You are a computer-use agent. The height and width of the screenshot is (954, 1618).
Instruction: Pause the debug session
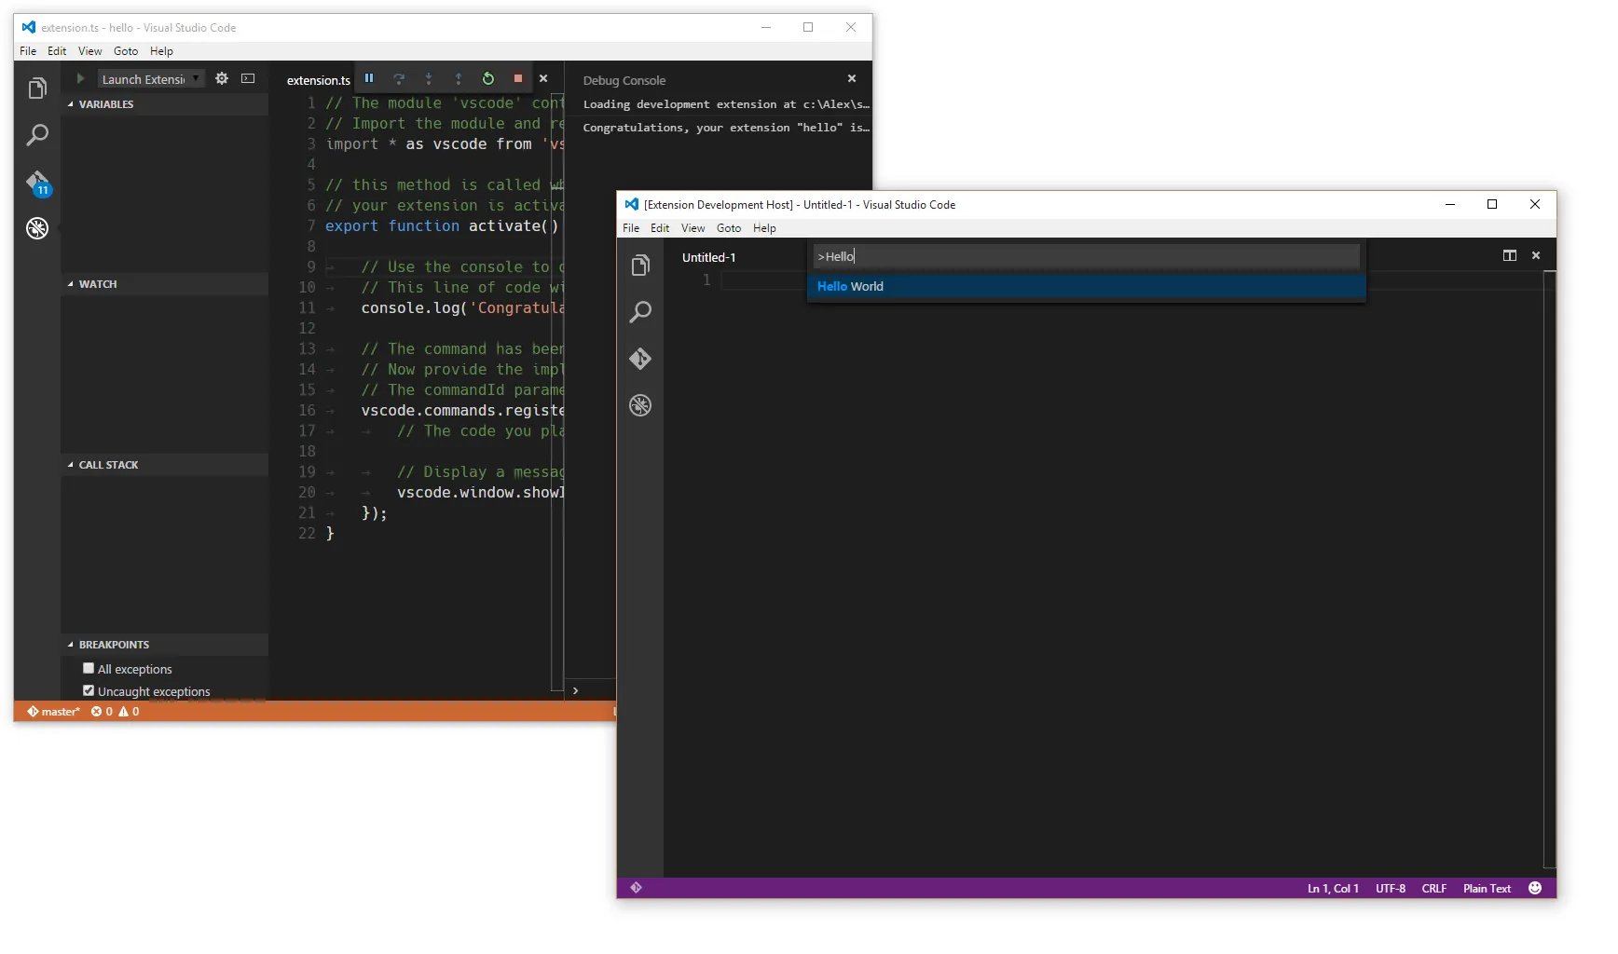369,79
